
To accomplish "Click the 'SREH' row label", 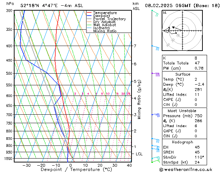I will 168,152.
